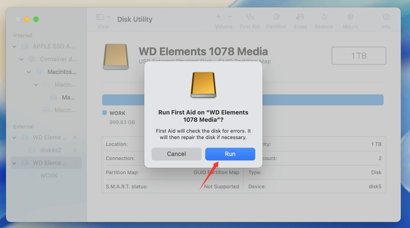
Task: Select Container d... in sidebar
Action: point(58,59)
